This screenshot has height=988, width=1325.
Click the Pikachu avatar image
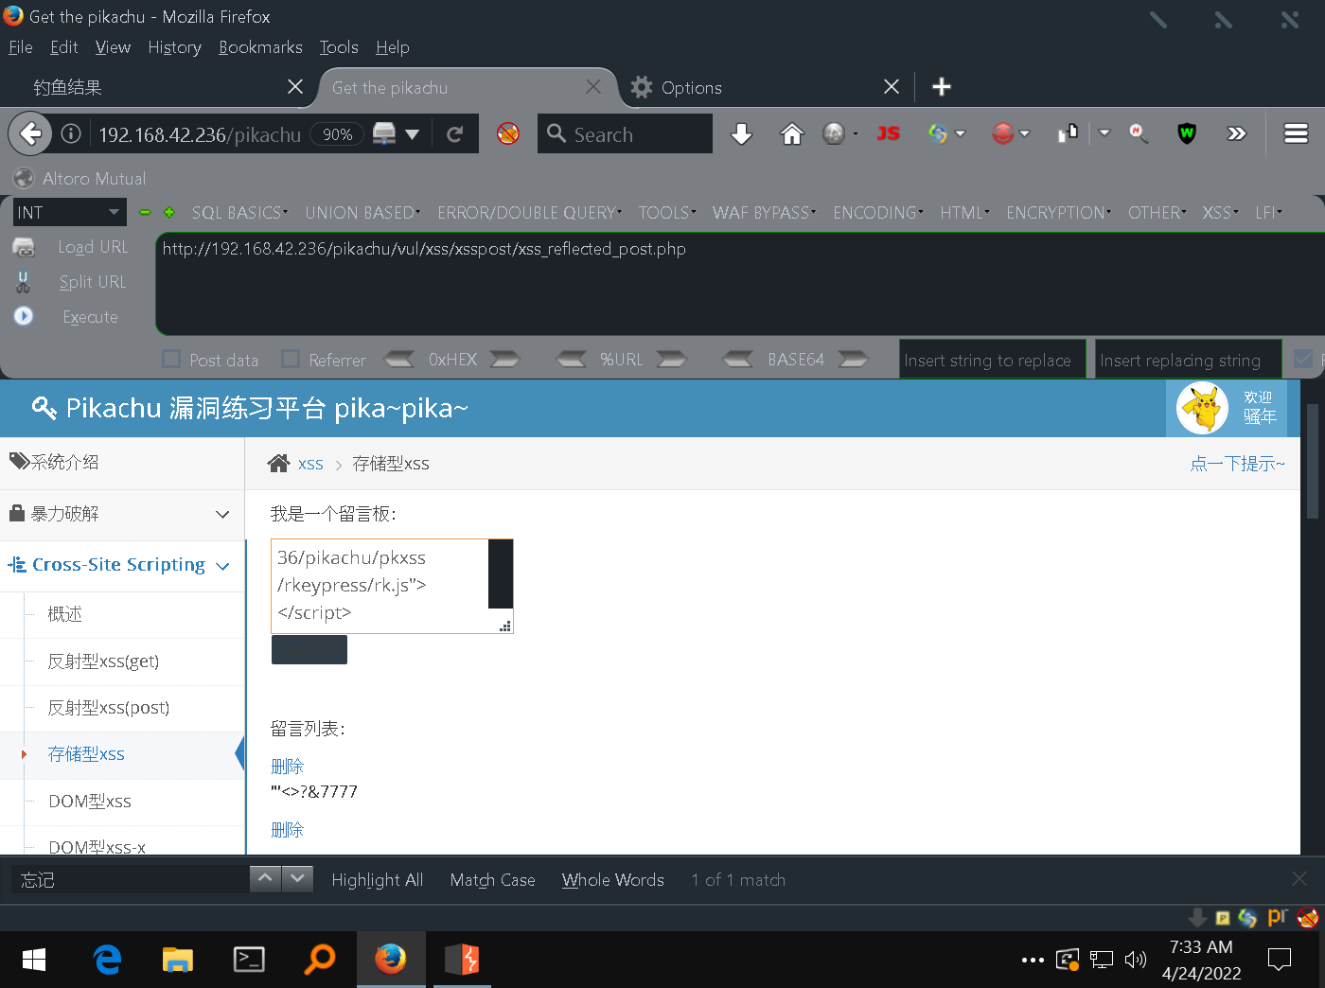click(x=1202, y=408)
